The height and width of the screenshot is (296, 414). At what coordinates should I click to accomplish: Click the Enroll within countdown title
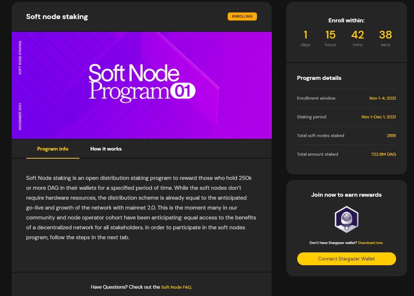[x=346, y=21]
